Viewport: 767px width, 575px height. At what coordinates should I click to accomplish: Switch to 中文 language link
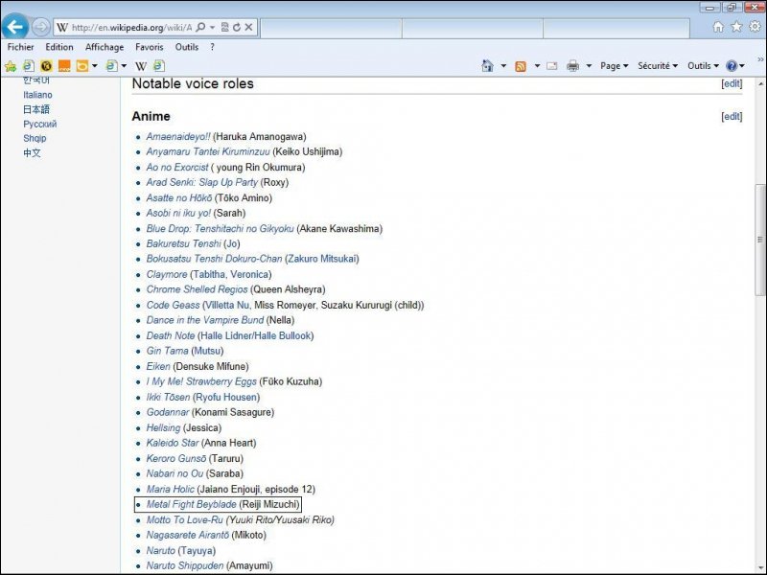pos(32,152)
